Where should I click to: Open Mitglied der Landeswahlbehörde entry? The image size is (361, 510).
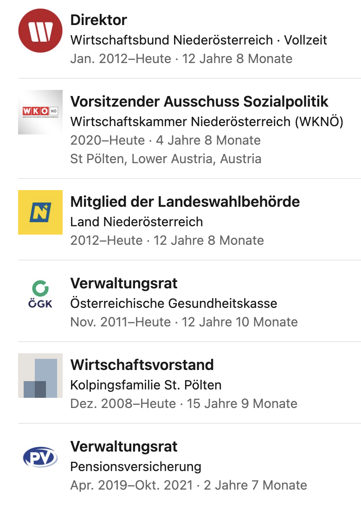pos(185,202)
